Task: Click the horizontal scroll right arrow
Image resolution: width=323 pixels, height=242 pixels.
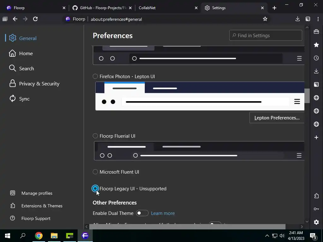Action: [302, 227]
